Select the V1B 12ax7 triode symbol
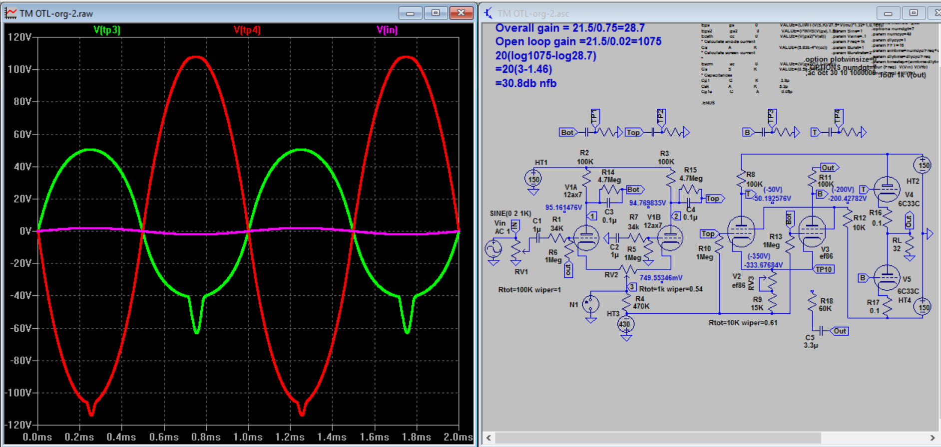 [x=670, y=238]
